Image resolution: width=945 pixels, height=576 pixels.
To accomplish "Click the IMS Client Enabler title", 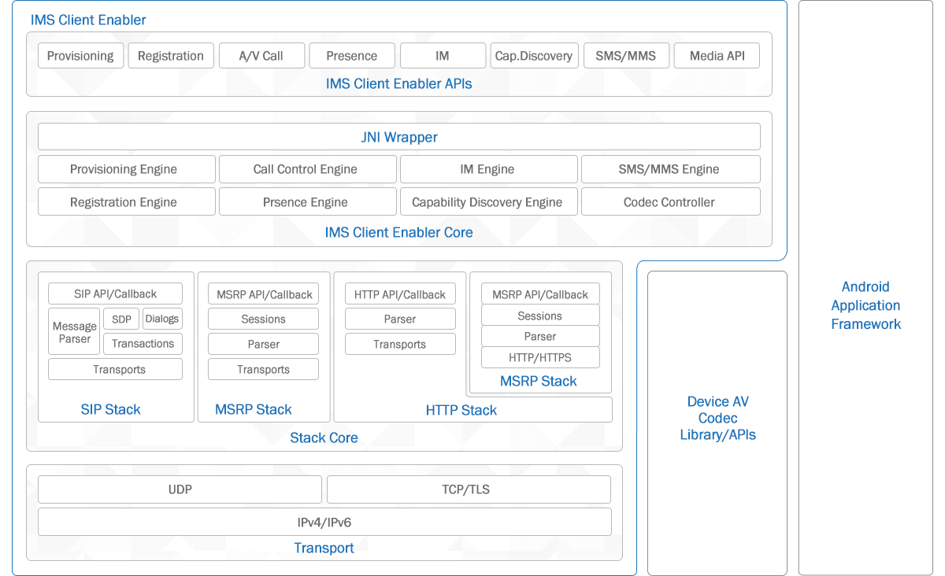I will [x=88, y=20].
